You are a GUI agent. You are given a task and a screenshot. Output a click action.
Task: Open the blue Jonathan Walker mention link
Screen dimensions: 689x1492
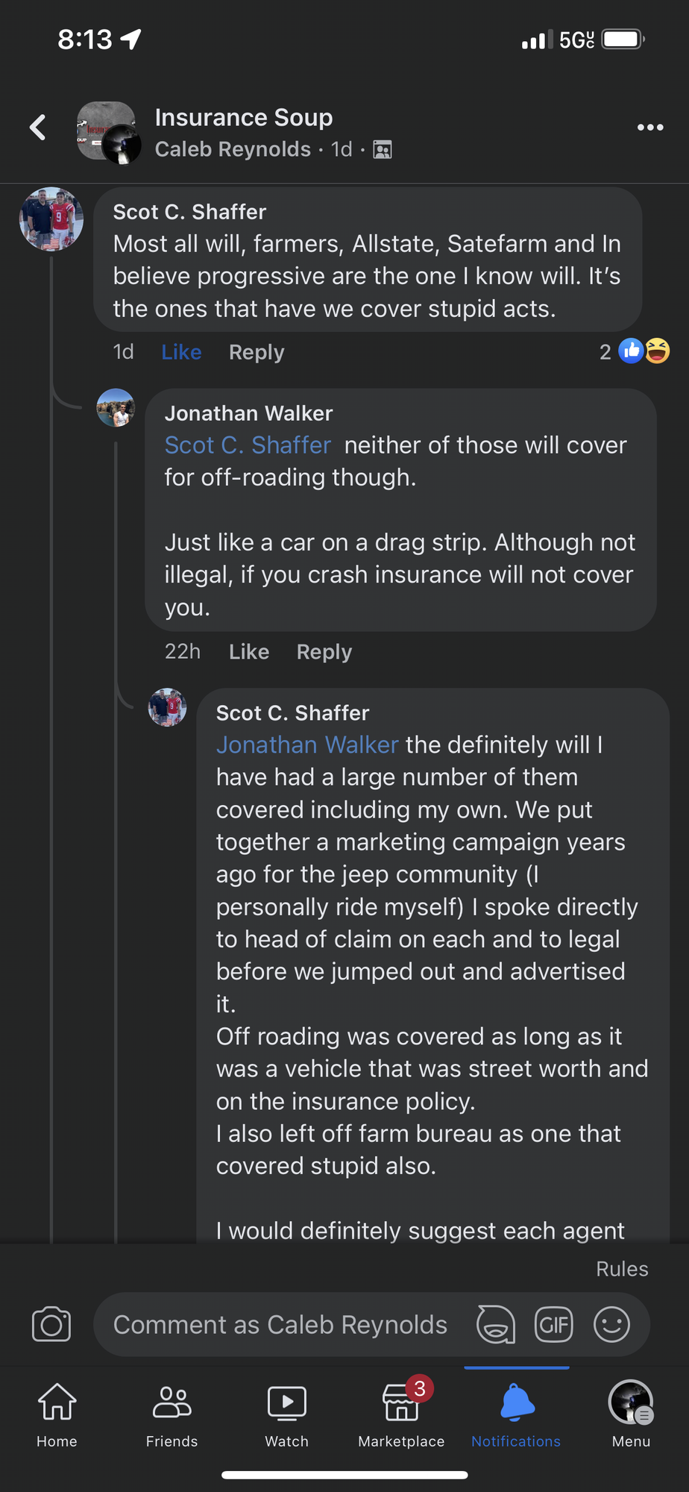307,745
